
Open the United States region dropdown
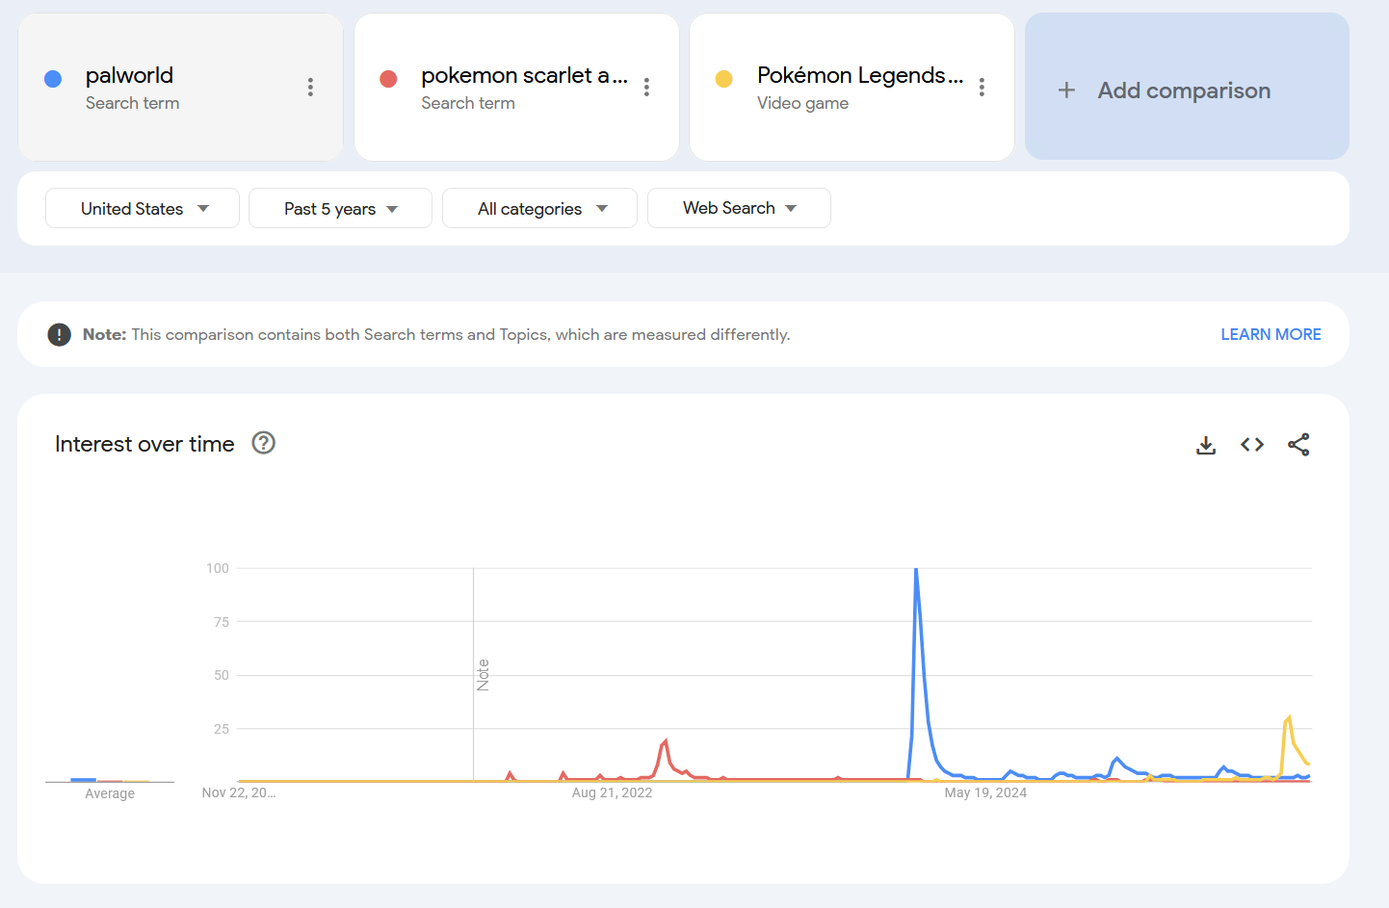143,208
